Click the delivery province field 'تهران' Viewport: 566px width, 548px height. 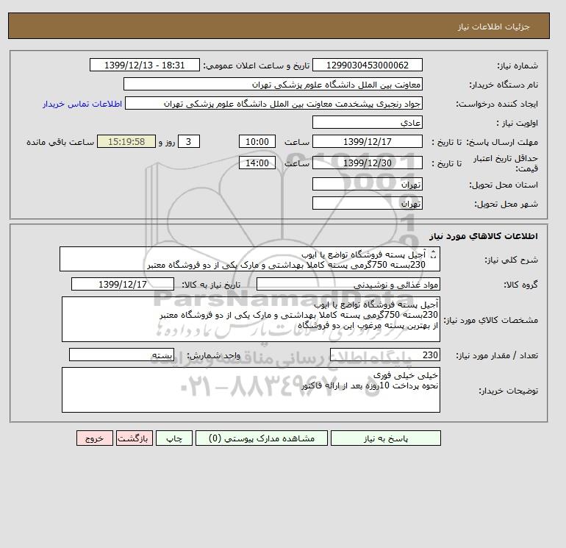[x=367, y=184]
